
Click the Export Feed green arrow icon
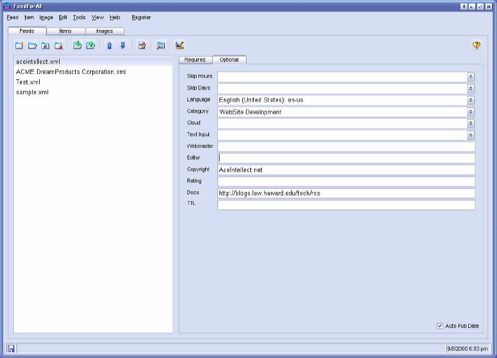pos(90,45)
